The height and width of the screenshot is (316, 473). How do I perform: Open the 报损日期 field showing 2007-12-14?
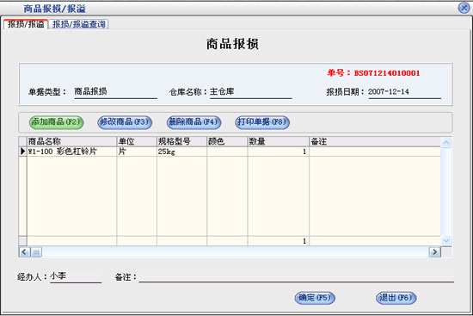click(404, 92)
